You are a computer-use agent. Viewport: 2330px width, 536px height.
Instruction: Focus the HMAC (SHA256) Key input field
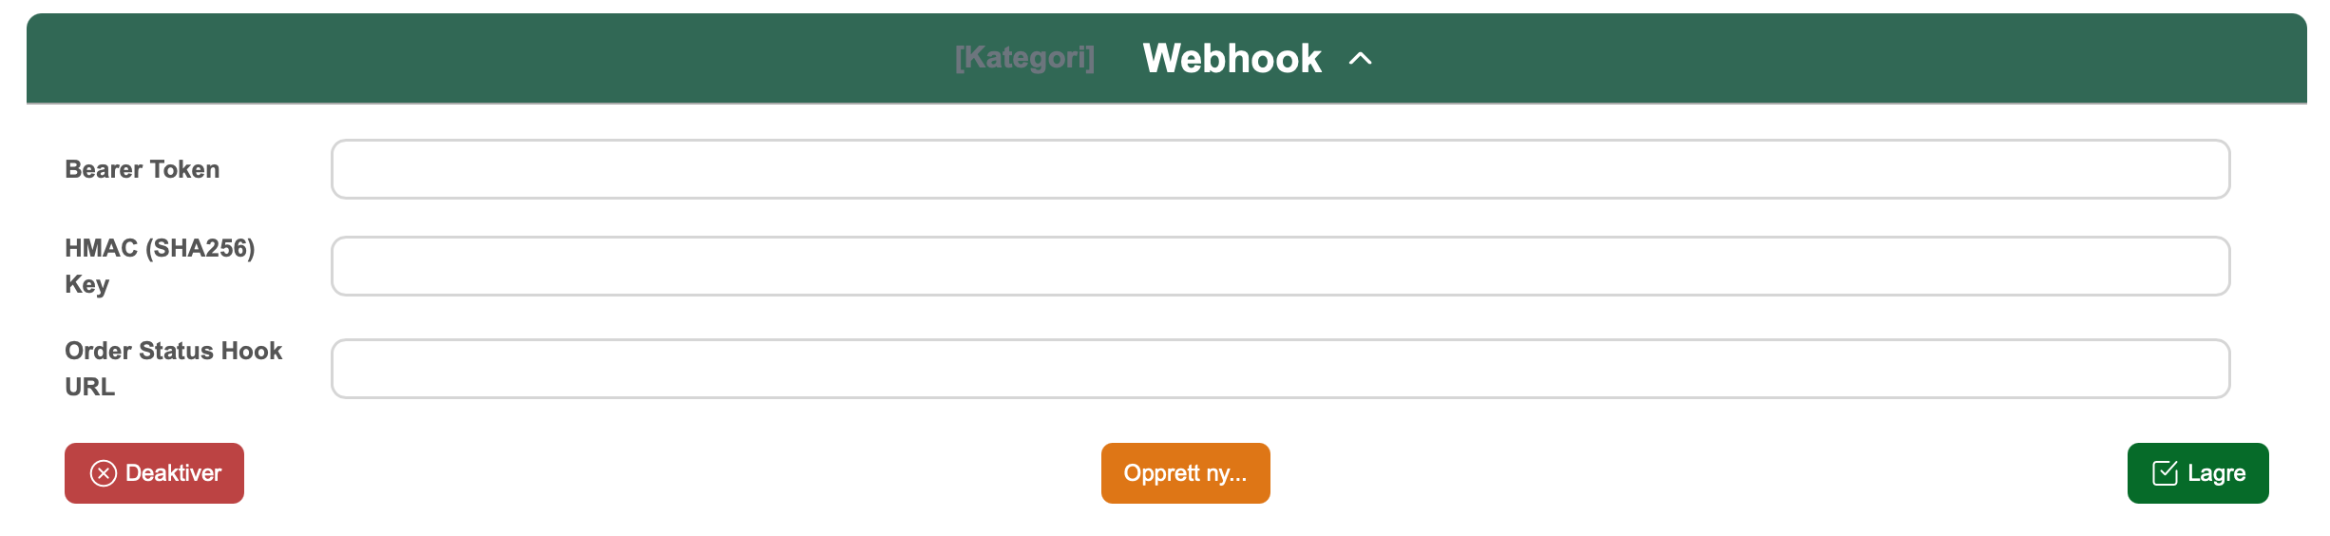1280,266
